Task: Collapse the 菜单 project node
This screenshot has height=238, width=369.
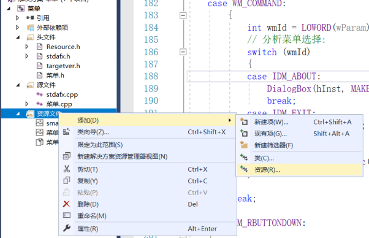Action: click(9, 9)
